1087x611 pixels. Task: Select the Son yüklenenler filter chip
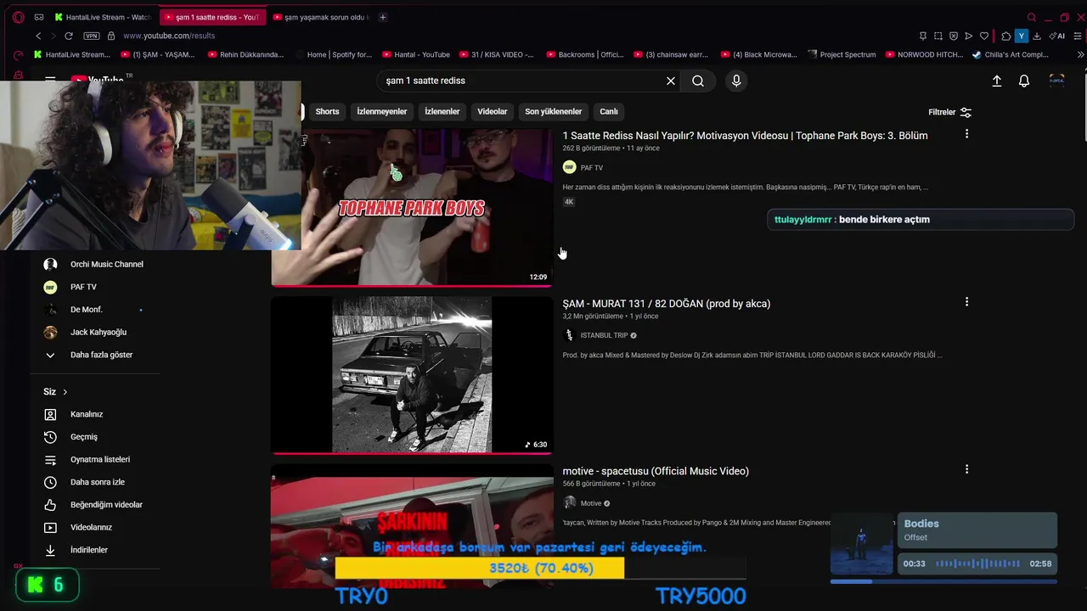(x=554, y=112)
